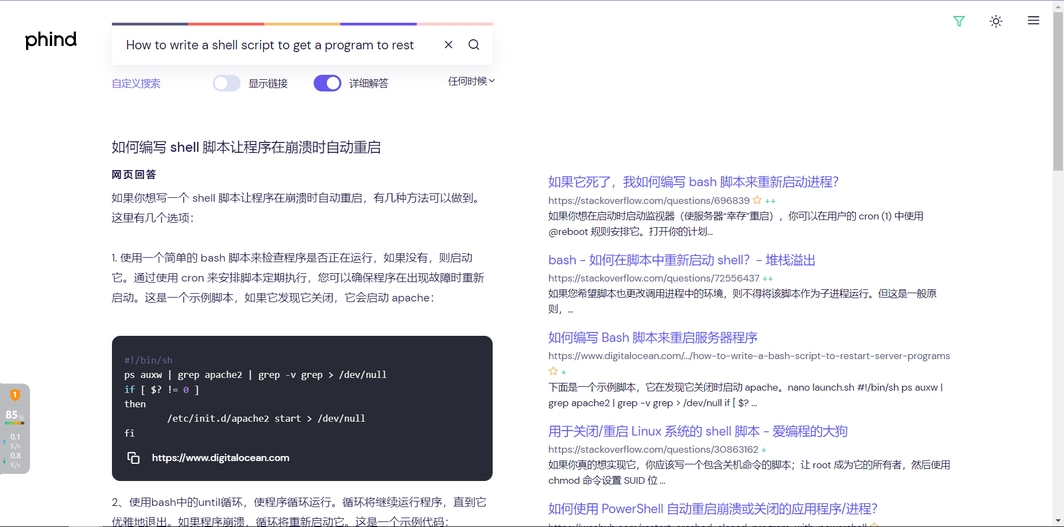Screen dimensions: 1064x527
Task: Click the + next to stackoverflow 30863162
Action: tap(764, 450)
